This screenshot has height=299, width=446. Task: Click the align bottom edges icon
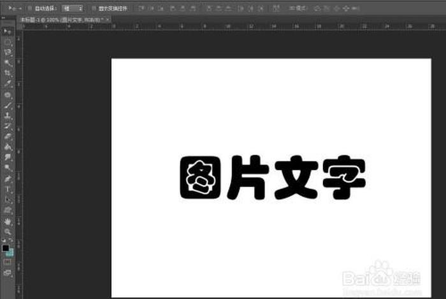tap(161, 8)
